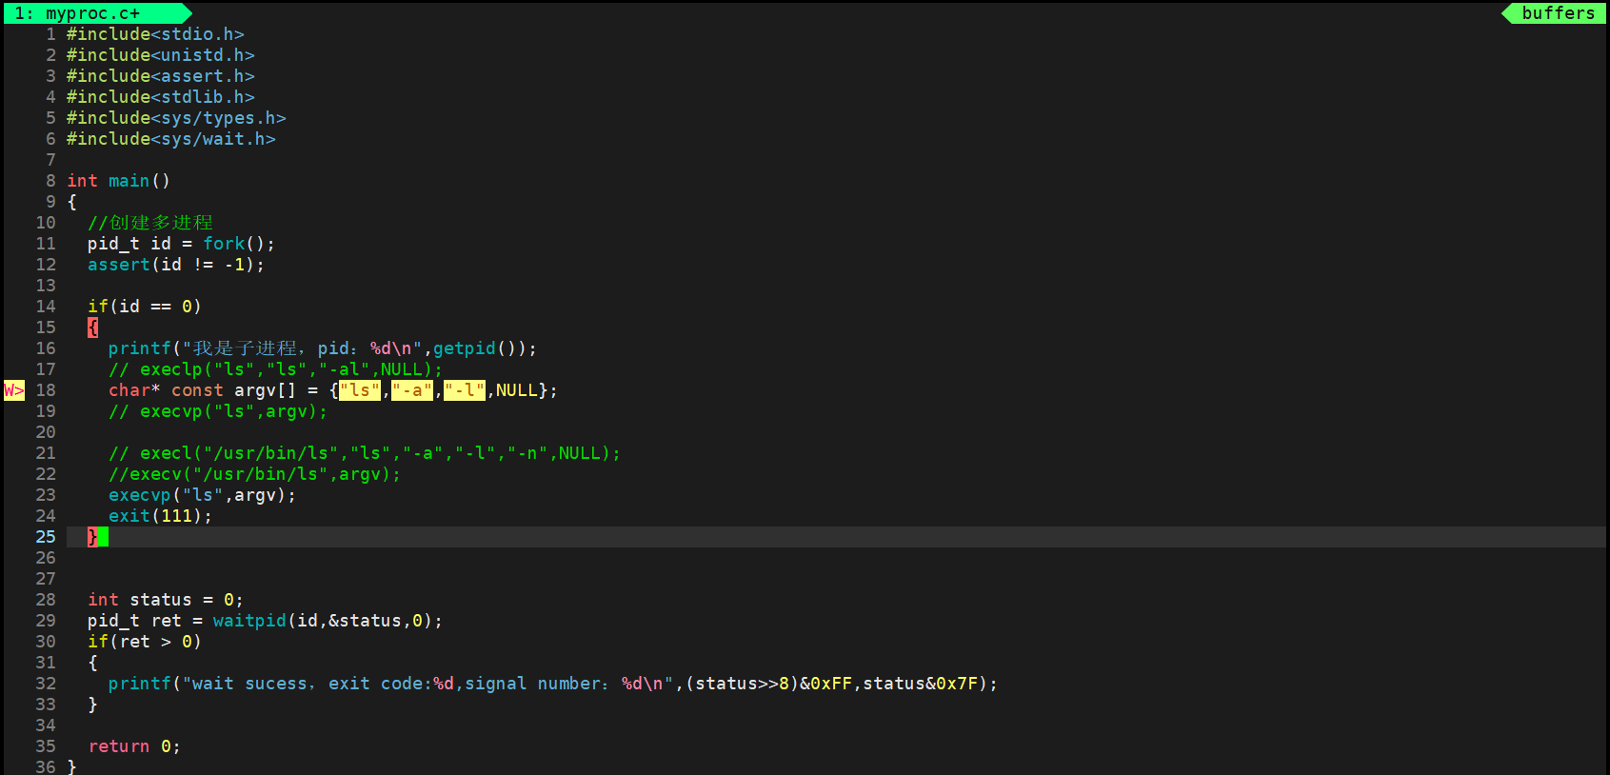Click the highlighted "ls" string on line 18
This screenshot has height=775, width=1610.
point(360,390)
